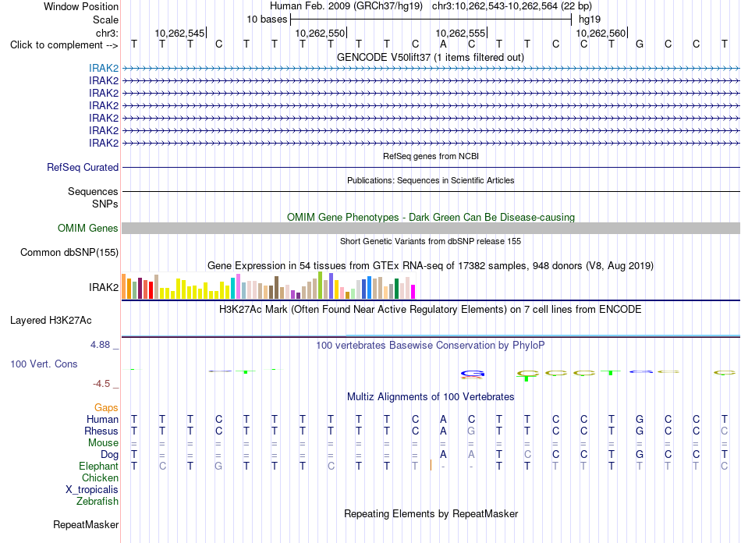Screen dimensions: 741x543
Task: Open the GENCODE V50lift37 track title
Action: [x=431, y=57]
